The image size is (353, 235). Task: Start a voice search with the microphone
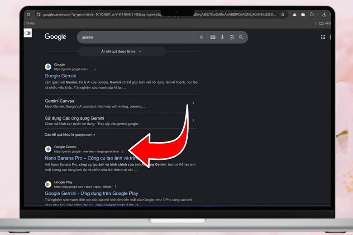tap(222, 37)
